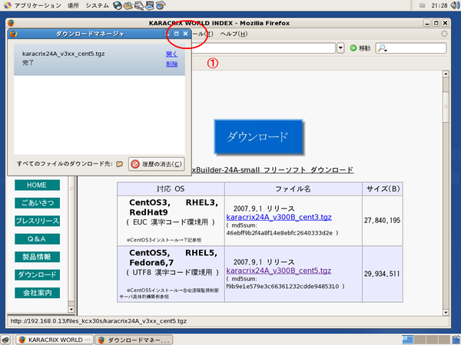Switch to ダウンロードマネー taskbar window button
461x345 pixels.
134,340
